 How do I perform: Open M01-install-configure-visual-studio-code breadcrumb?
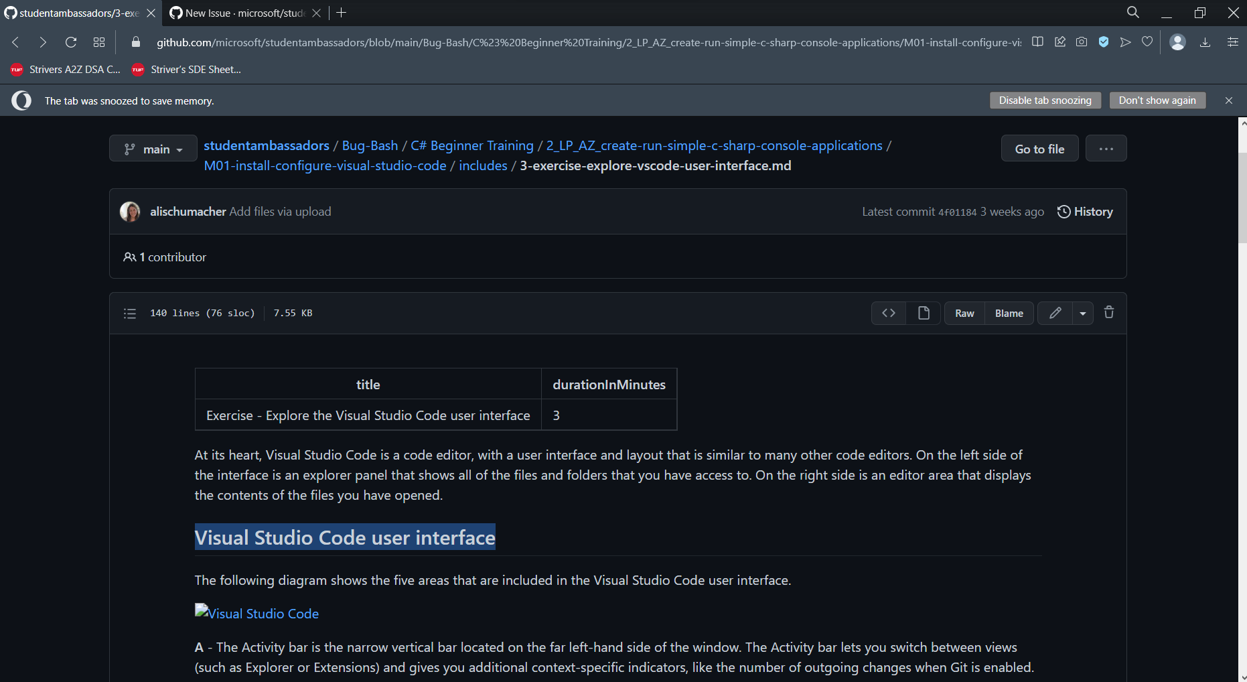(x=325, y=165)
